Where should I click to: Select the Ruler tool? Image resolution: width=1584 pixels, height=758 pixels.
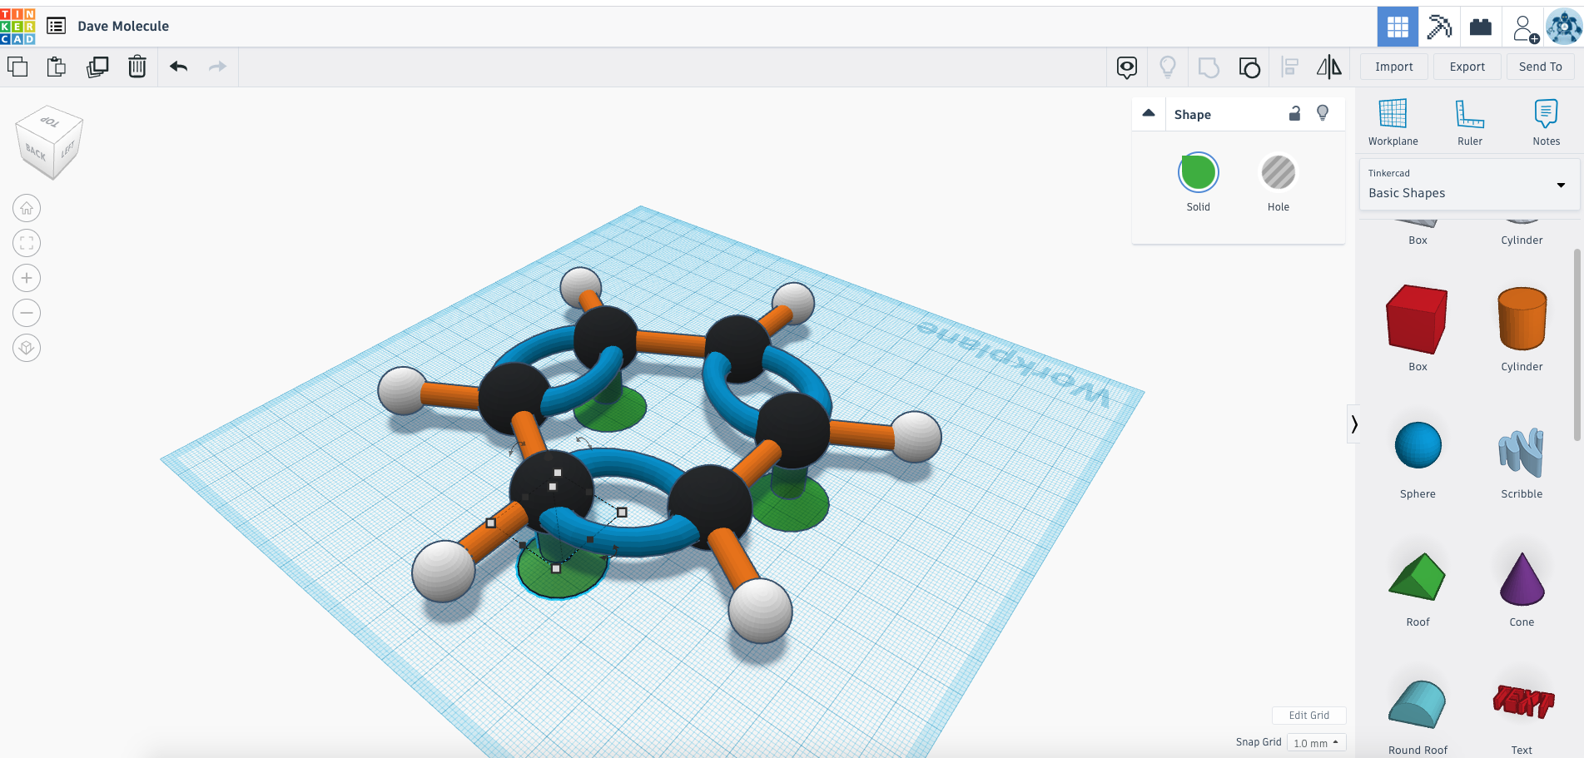(1469, 121)
